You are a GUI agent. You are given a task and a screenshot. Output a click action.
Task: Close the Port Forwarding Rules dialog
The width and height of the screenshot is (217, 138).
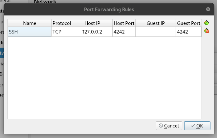(x=208, y=9)
